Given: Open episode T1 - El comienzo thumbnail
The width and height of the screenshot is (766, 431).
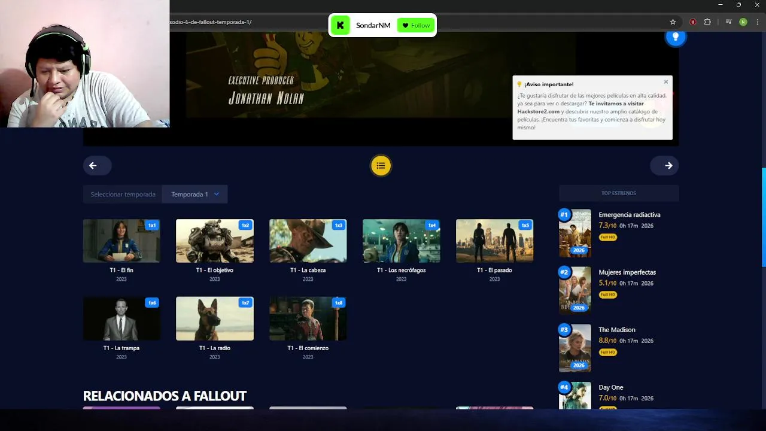Looking at the screenshot, I should (308, 318).
